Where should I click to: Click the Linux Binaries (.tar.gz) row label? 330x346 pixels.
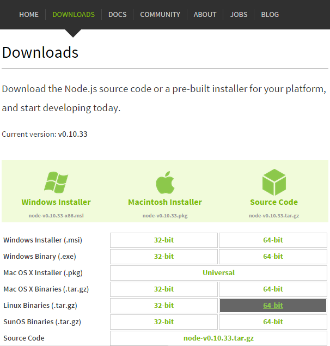pos(40,305)
